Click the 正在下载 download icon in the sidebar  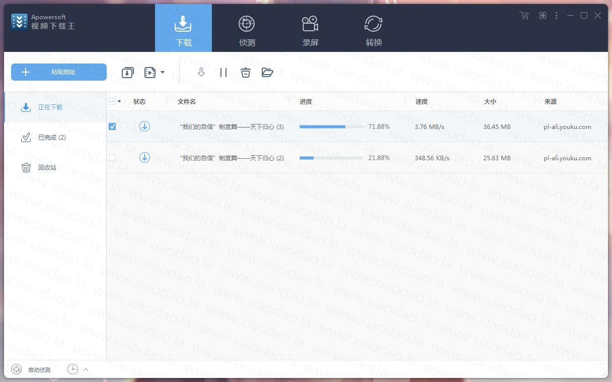pyautogui.click(x=26, y=107)
